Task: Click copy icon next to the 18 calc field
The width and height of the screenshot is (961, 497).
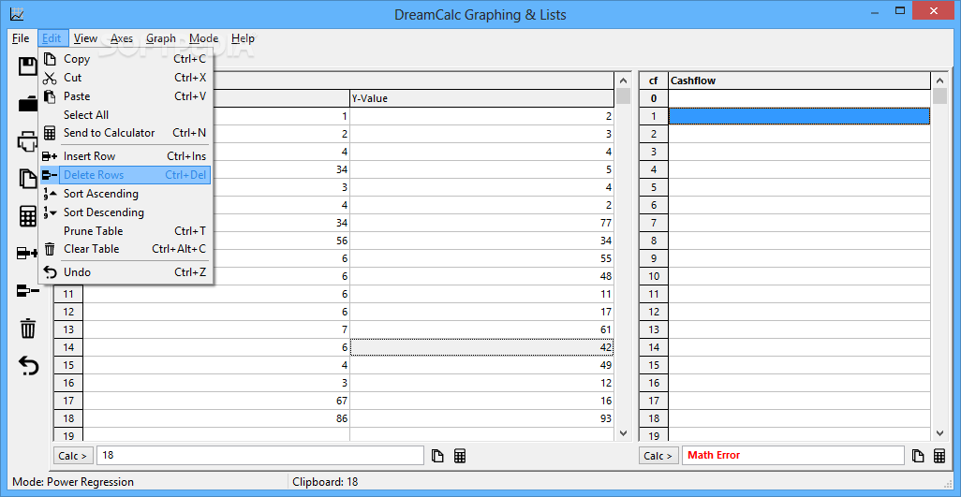Action: [x=437, y=456]
